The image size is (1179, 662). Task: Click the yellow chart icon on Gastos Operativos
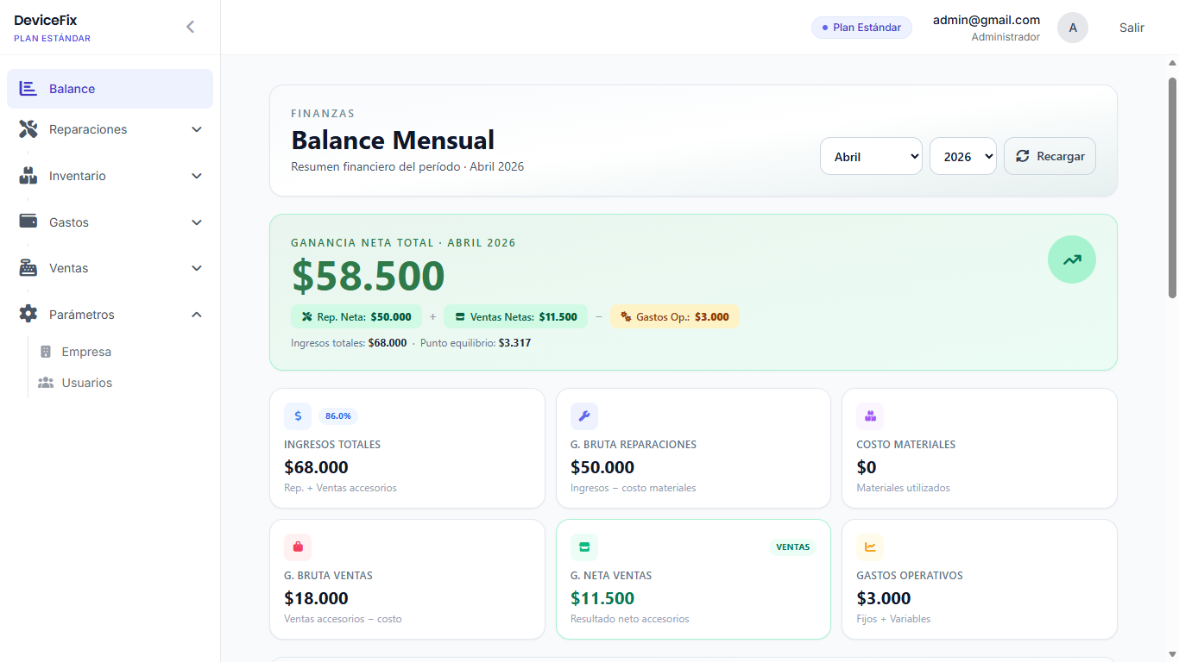click(870, 546)
